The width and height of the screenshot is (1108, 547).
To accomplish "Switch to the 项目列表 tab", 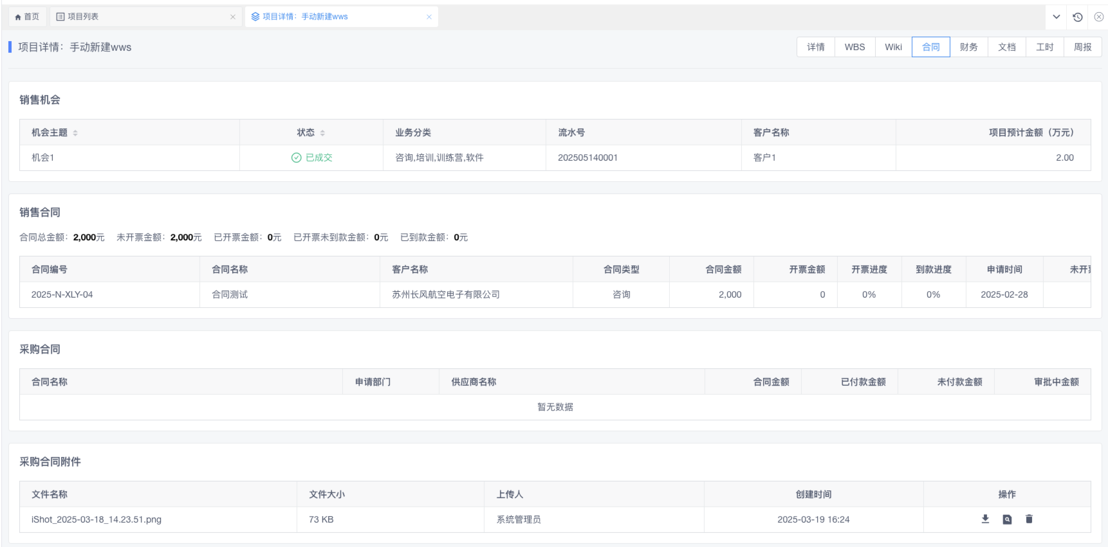I will tap(83, 17).
